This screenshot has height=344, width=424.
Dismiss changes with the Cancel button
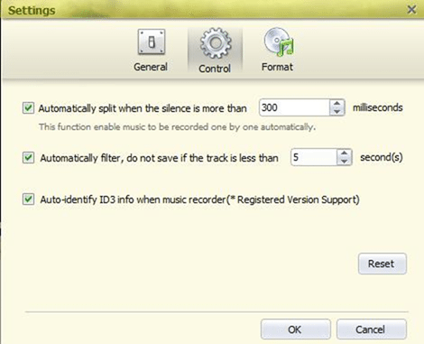tap(372, 330)
